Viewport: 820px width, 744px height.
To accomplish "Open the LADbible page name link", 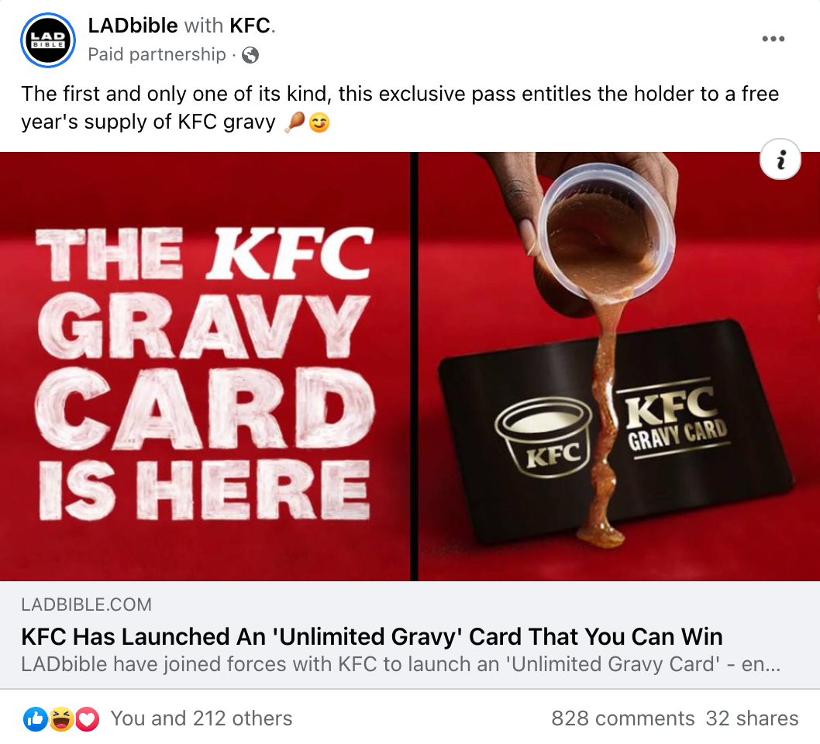I will point(133,25).
